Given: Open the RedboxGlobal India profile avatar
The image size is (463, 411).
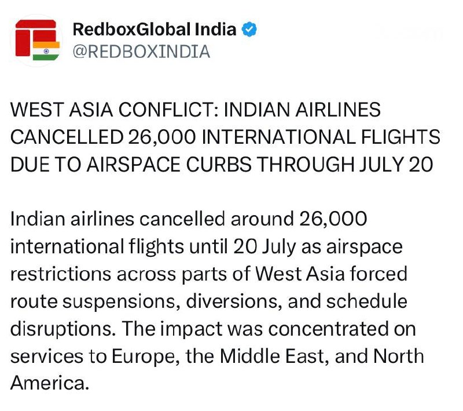Looking at the screenshot, I should click(36, 40).
